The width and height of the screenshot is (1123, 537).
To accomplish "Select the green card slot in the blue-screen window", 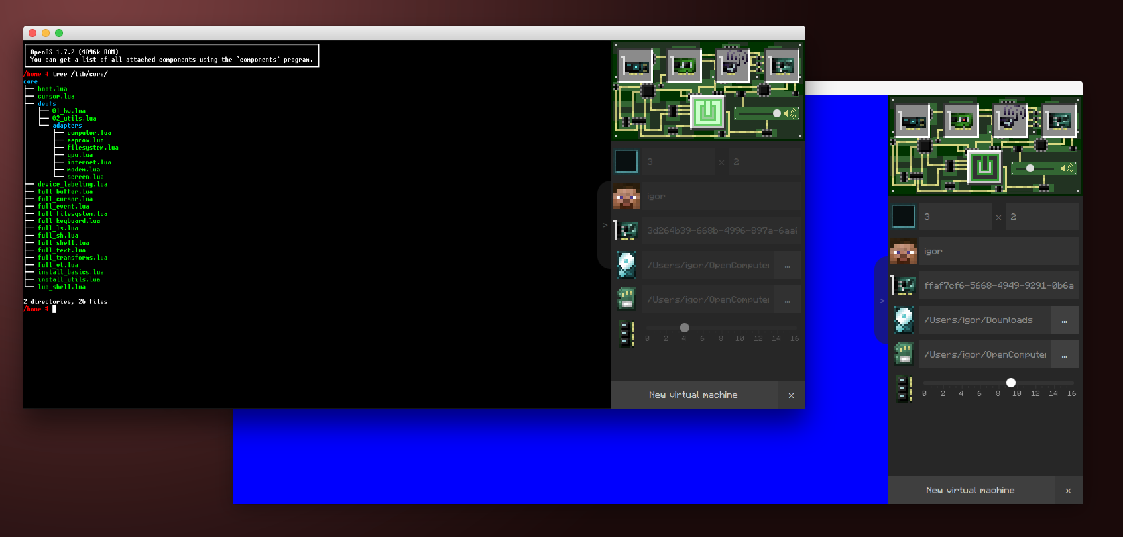I will (962, 121).
